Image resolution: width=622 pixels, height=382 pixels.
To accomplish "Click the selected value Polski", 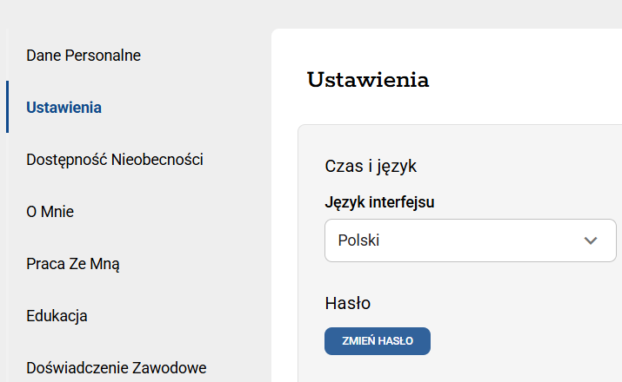I will click(358, 240).
